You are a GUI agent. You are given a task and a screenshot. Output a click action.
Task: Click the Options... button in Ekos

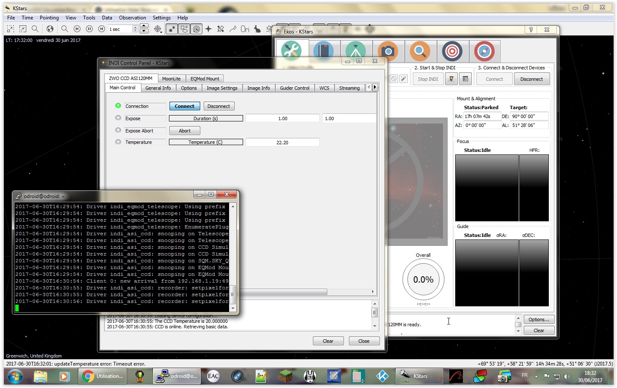pos(539,319)
